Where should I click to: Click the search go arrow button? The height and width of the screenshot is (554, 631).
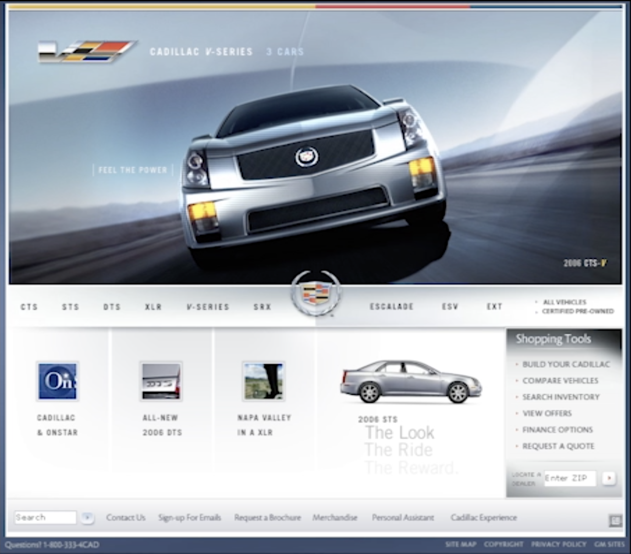point(88,517)
